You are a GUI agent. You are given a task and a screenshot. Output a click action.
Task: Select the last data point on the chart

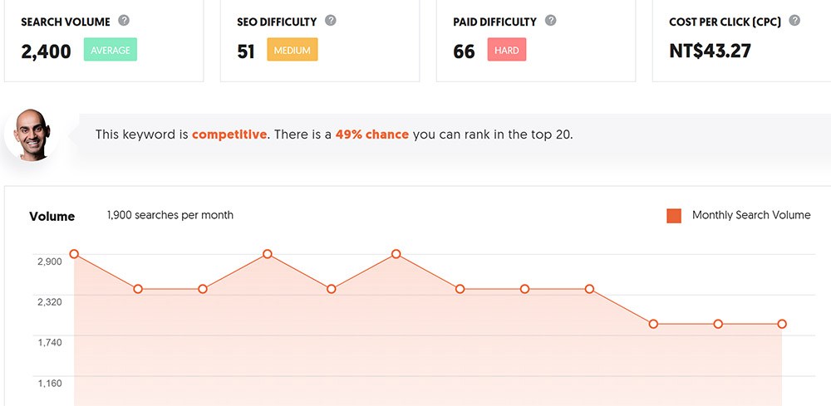tap(782, 324)
